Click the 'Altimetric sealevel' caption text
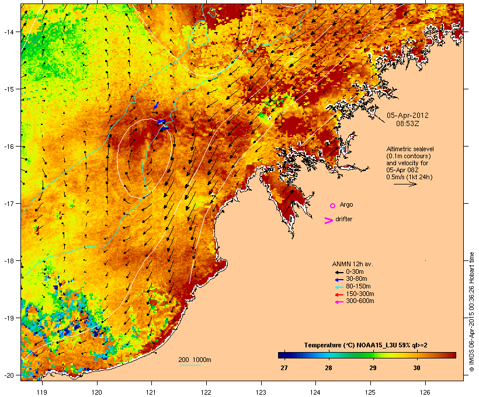Viewport: 479px width, 397px height. pyautogui.click(x=410, y=149)
